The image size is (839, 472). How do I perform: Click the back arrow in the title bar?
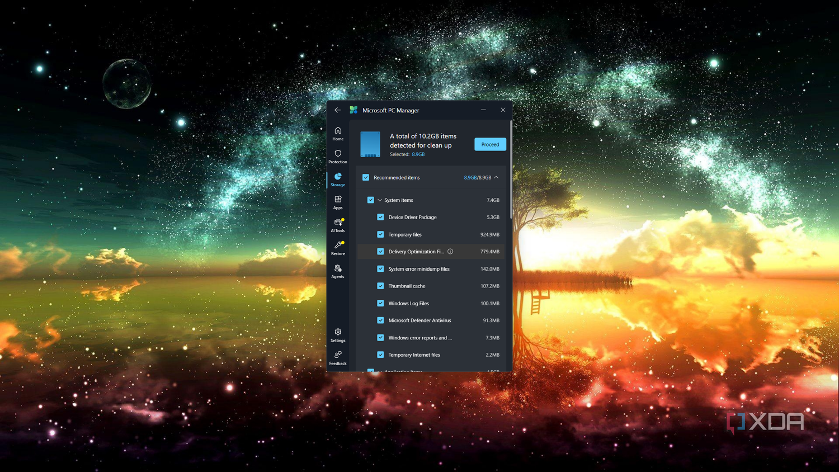tap(337, 110)
